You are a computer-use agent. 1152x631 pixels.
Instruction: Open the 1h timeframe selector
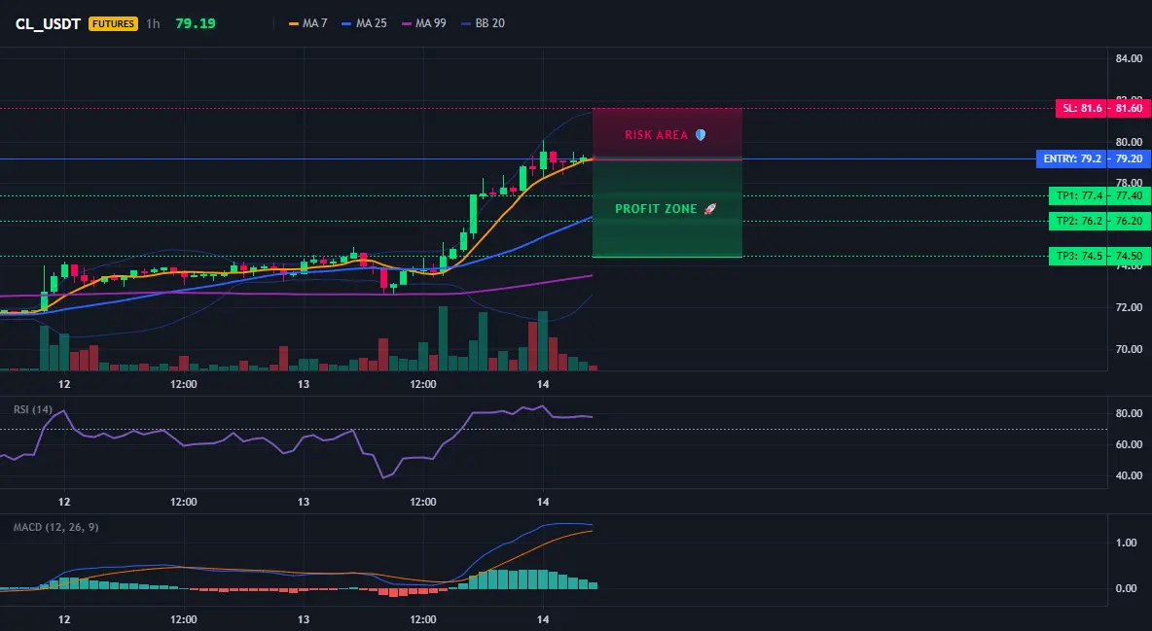pyautogui.click(x=153, y=23)
